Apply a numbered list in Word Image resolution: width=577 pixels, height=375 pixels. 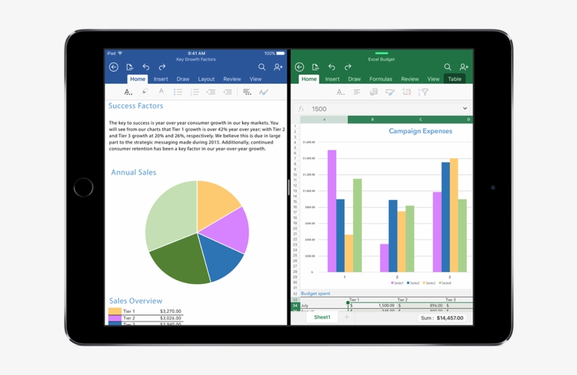pyautogui.click(x=195, y=92)
